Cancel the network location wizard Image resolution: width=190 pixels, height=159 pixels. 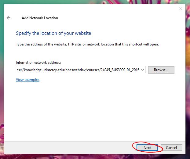pyautogui.click(x=171, y=147)
